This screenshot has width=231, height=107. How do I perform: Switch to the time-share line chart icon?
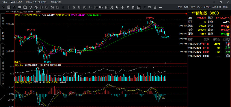tap(14, 7)
